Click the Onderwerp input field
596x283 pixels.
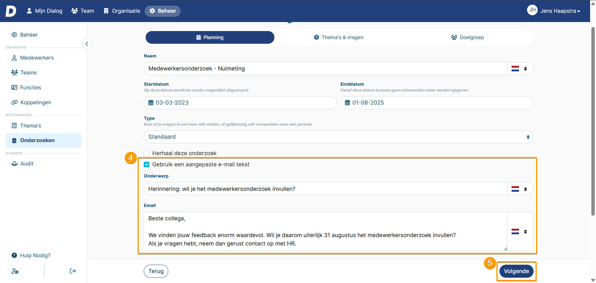(x=325, y=189)
